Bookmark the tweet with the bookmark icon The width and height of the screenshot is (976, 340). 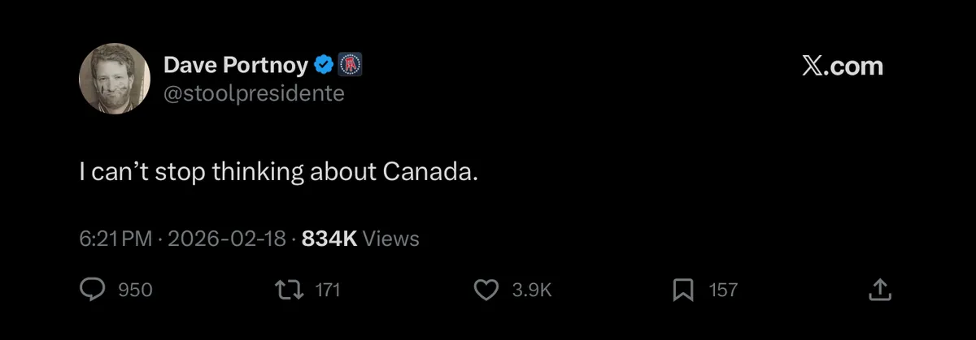tap(683, 290)
